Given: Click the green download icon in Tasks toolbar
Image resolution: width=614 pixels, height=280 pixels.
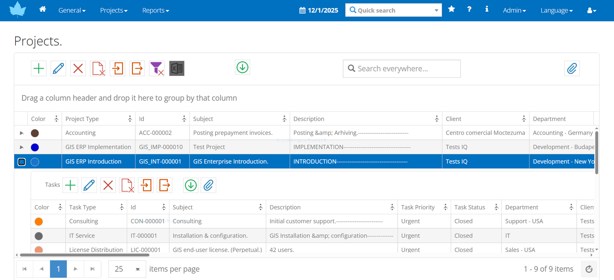Looking at the screenshot, I should click(x=191, y=185).
